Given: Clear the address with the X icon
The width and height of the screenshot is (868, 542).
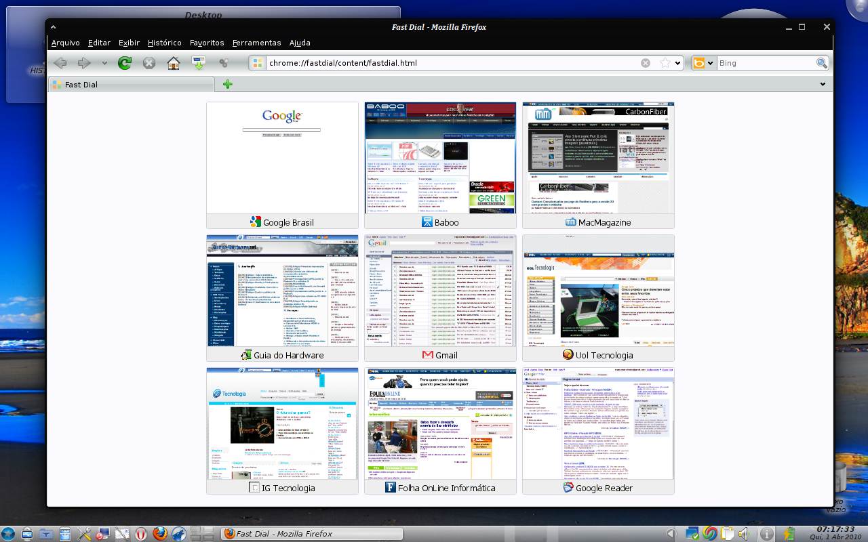Looking at the screenshot, I should click(x=646, y=63).
